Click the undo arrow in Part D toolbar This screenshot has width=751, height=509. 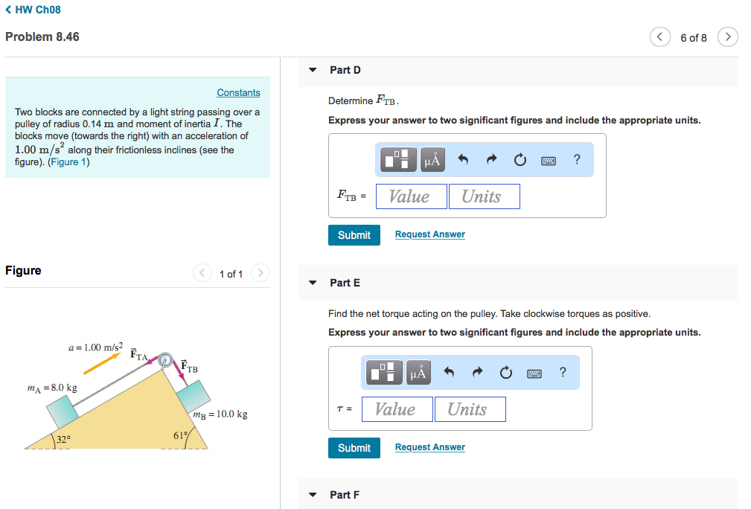pos(462,159)
